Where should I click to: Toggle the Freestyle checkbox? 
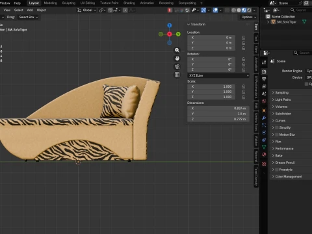click(277, 170)
